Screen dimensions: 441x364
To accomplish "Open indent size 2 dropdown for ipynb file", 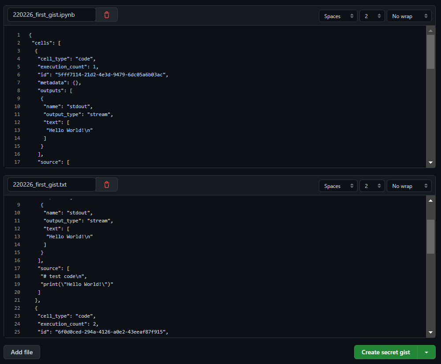I will (x=372, y=16).
